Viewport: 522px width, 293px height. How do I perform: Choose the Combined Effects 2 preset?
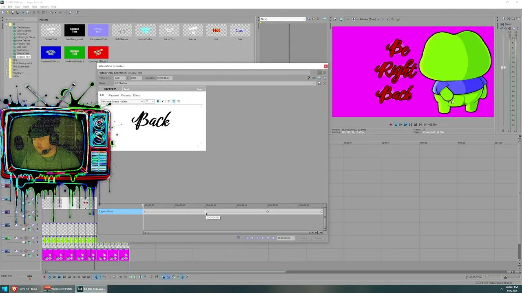74,52
